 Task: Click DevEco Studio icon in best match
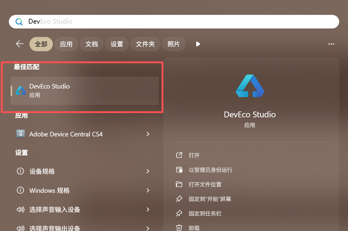21,91
